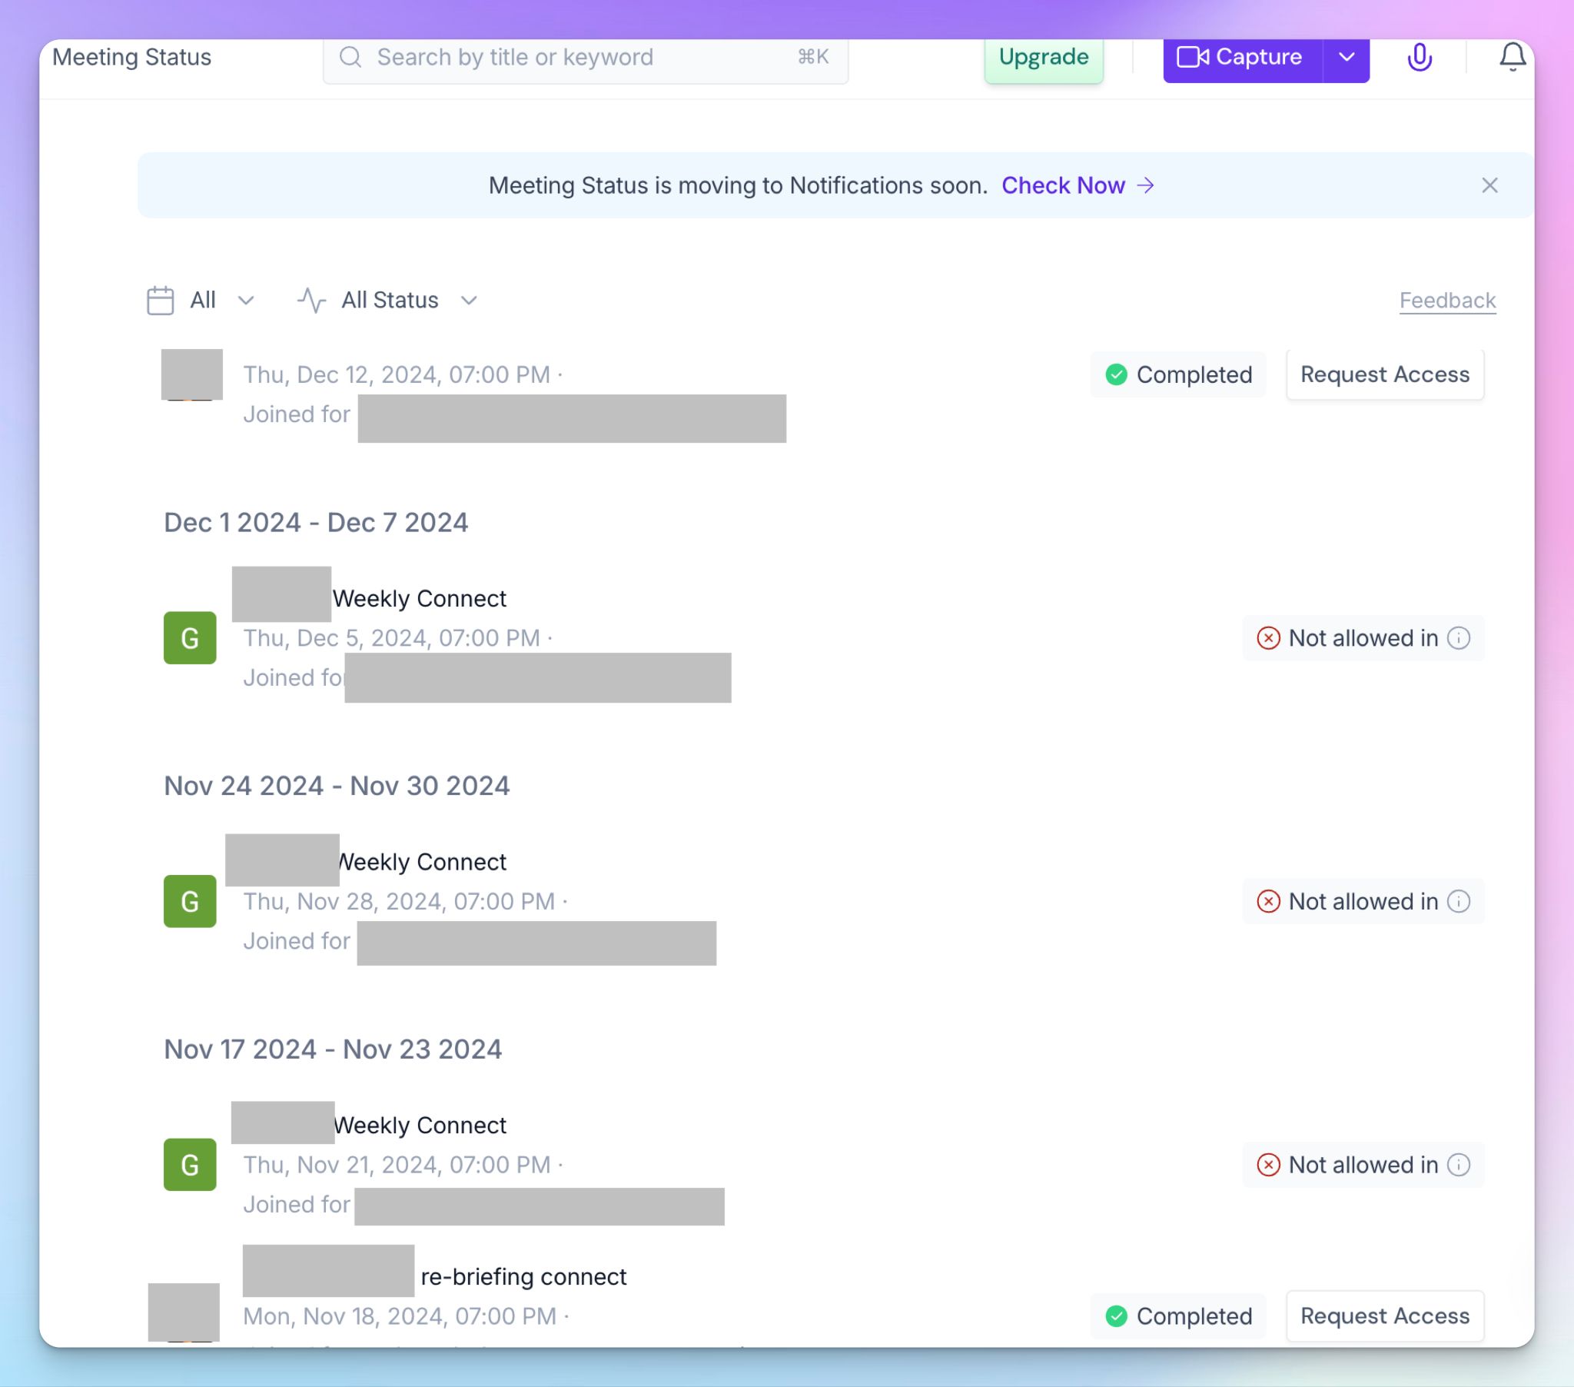Click info icon on Nov 21 Not allowed in
1574x1387 pixels.
1459,1165
